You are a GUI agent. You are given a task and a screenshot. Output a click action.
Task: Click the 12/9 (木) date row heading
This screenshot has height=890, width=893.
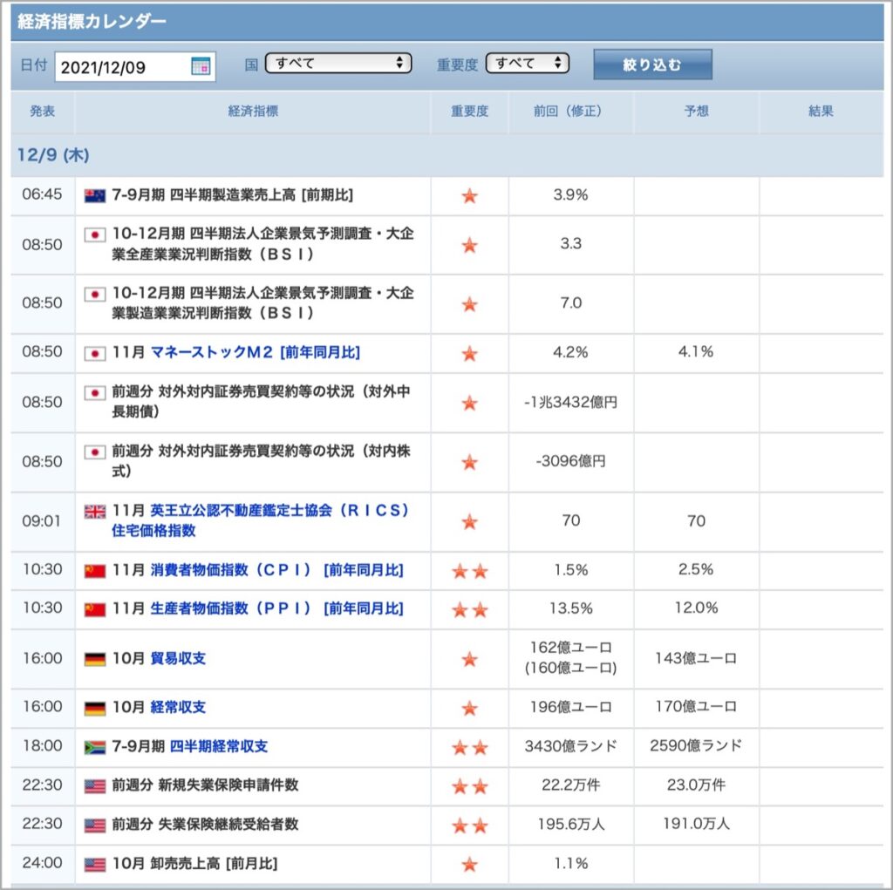[53, 155]
